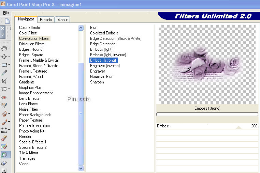The width and height of the screenshot is (260, 173).
Task: Select Color Filters category
Action: [28, 33]
